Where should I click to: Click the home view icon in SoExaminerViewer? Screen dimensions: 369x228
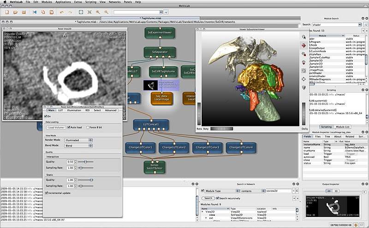pyautogui.click(x=304, y=62)
